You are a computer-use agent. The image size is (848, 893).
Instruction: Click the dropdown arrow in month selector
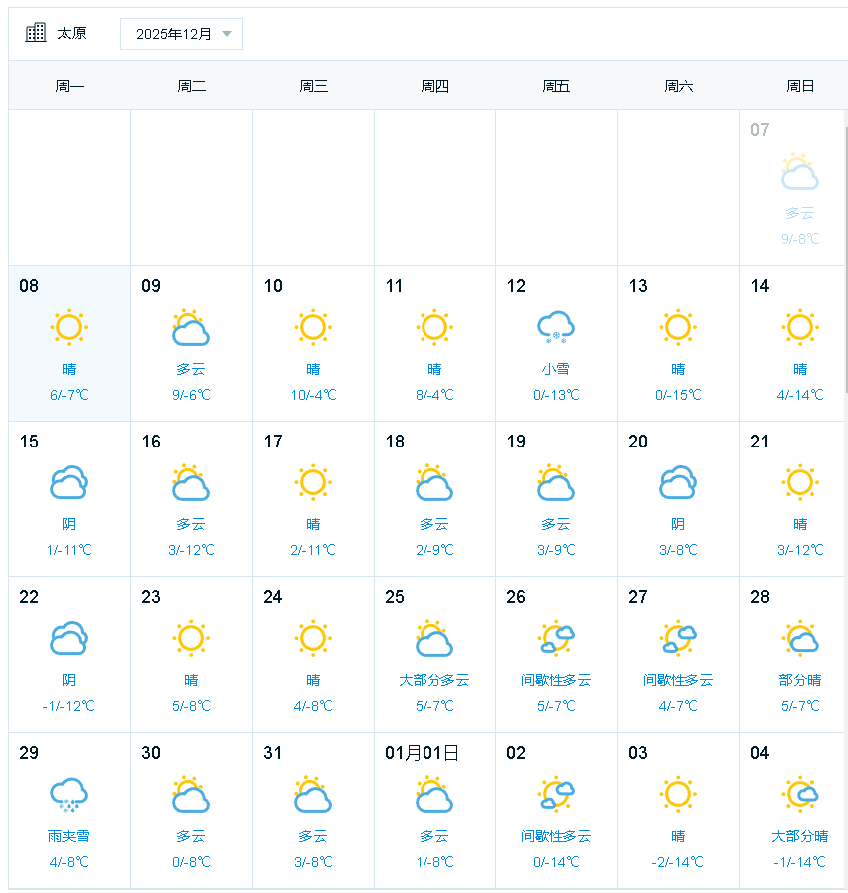click(x=227, y=34)
